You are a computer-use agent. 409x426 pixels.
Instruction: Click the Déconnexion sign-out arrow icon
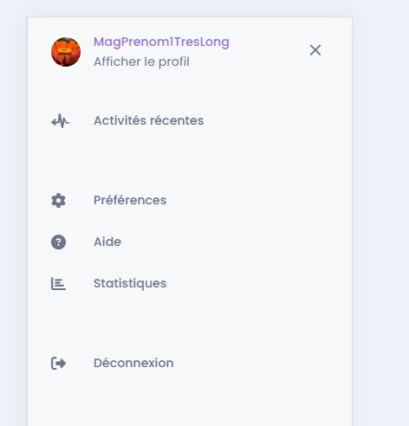pos(58,363)
